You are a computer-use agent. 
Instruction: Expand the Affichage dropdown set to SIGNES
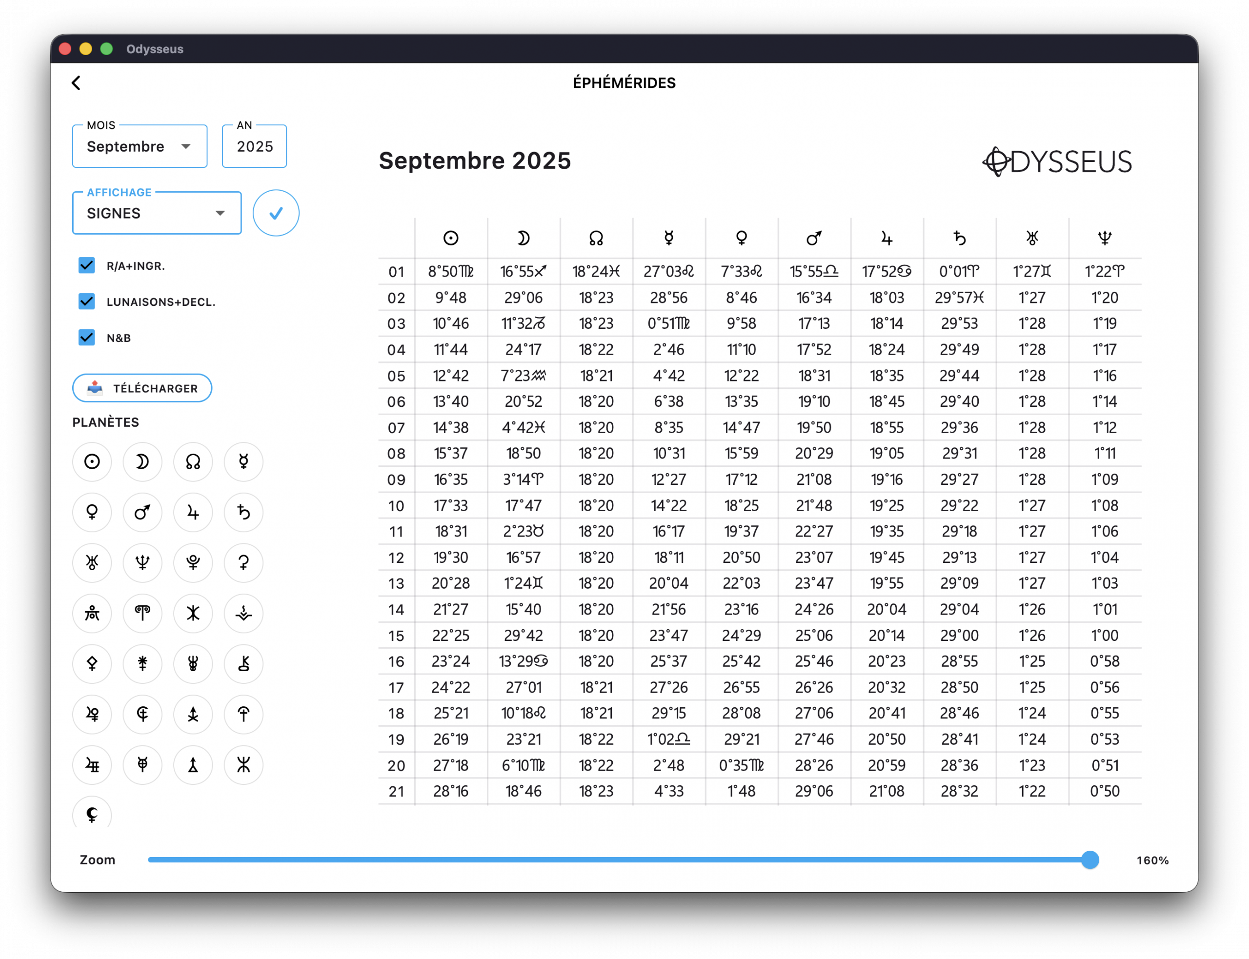157,214
